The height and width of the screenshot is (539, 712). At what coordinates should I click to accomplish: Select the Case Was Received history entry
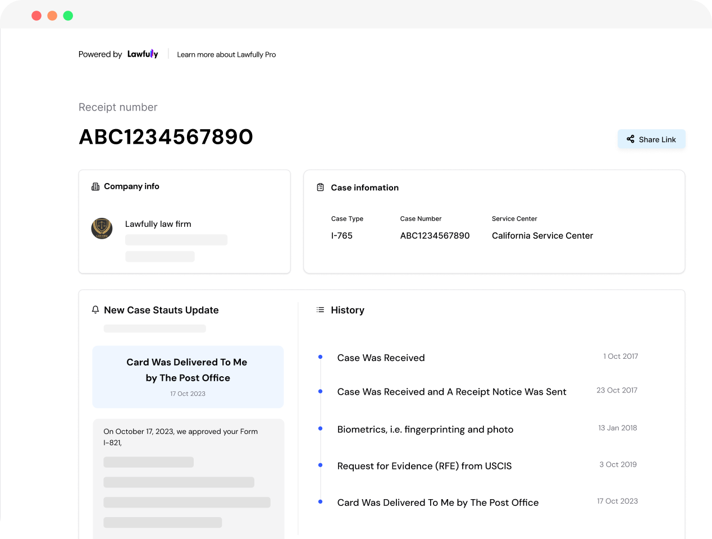click(x=381, y=358)
